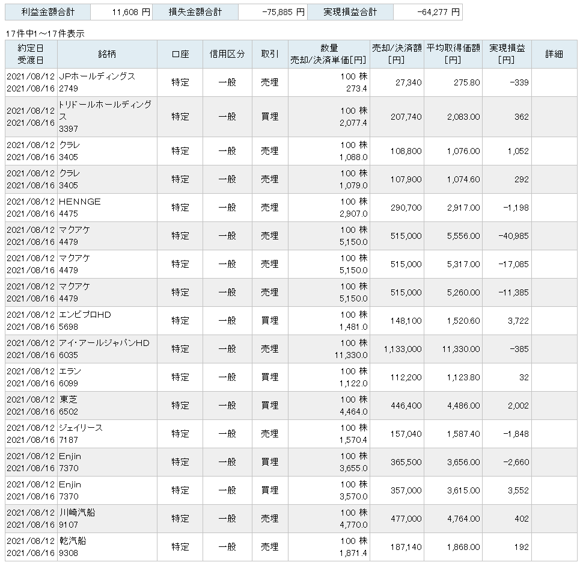This screenshot has height=565, width=580.
Task: Click the 実現損益 column header
Action: point(507,54)
